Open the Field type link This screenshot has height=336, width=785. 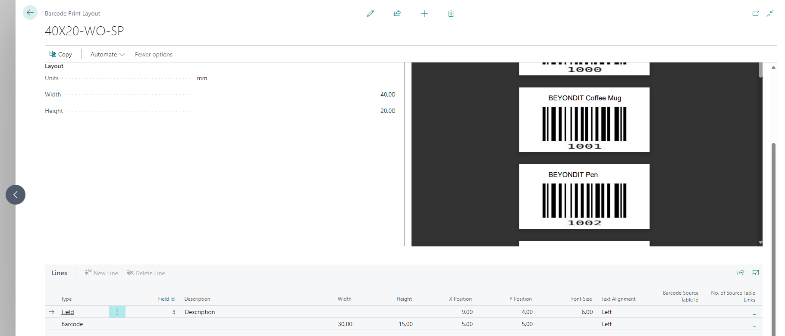coord(68,312)
